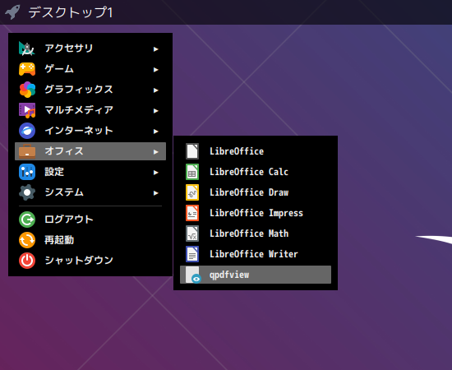Click the グラフィックス colorful icon
The height and width of the screenshot is (370, 452).
click(27, 90)
